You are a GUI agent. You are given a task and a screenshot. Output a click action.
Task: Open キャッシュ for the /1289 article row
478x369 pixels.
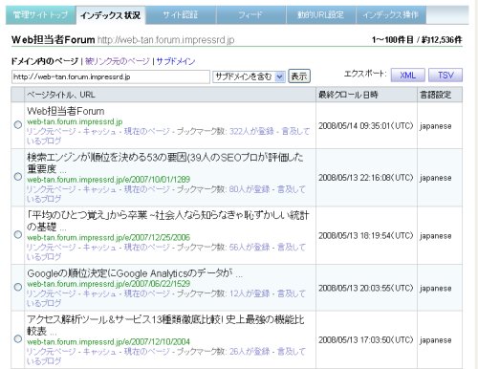point(99,189)
